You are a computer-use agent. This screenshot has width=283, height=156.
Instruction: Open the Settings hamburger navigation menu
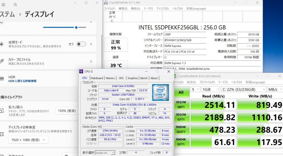(3, 5)
